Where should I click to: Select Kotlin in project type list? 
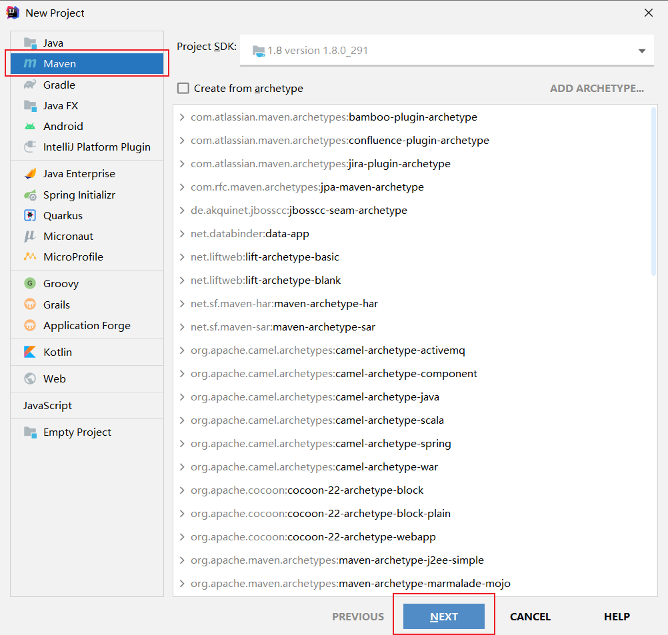coord(87,352)
